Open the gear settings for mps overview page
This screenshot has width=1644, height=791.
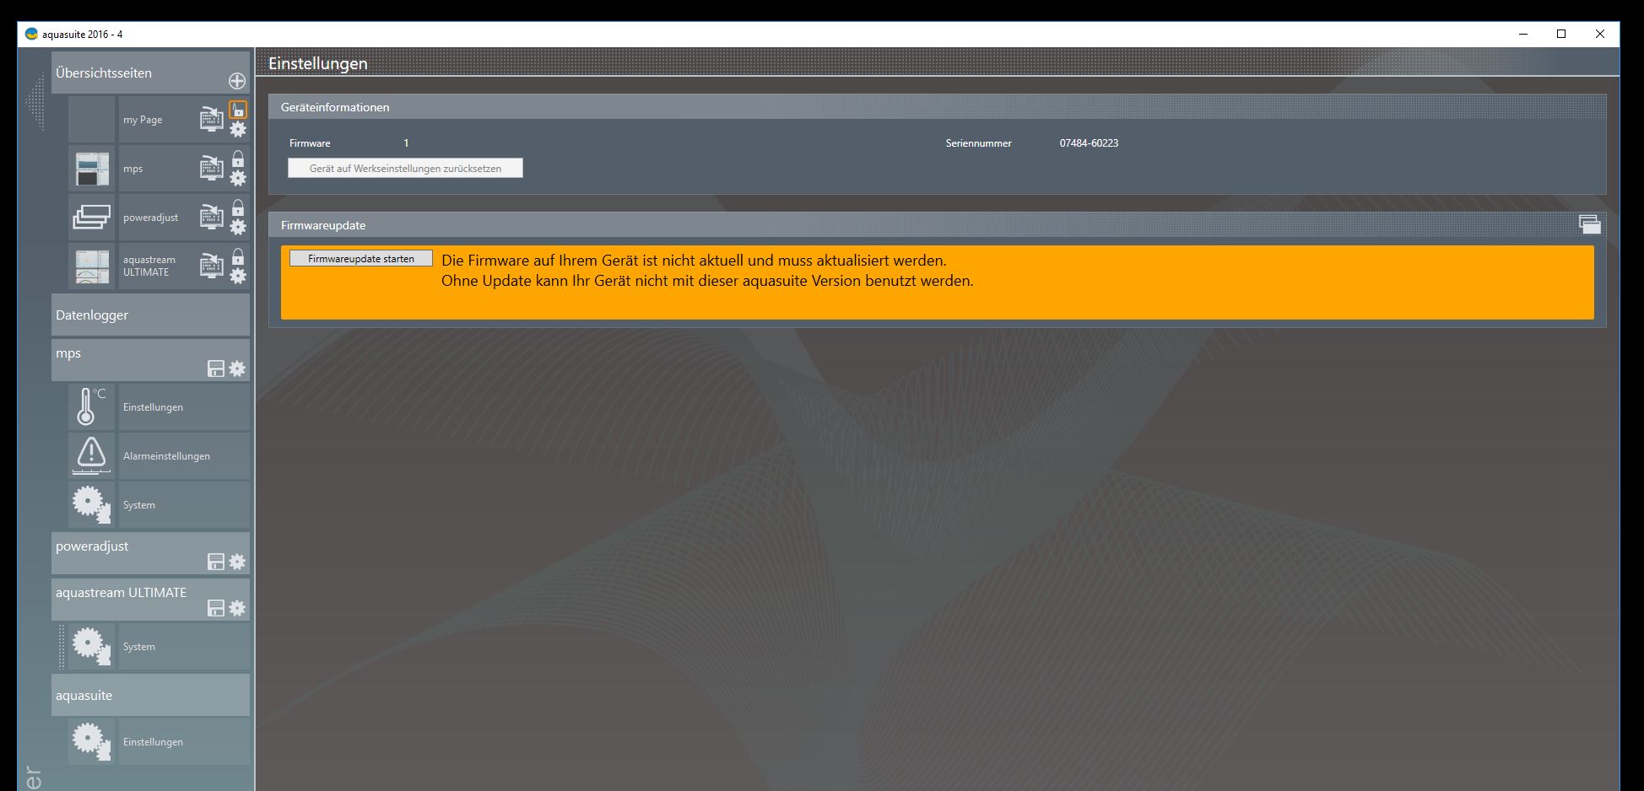(x=239, y=178)
